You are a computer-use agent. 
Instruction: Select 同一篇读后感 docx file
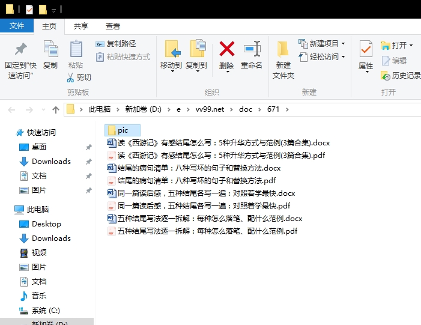(201, 193)
